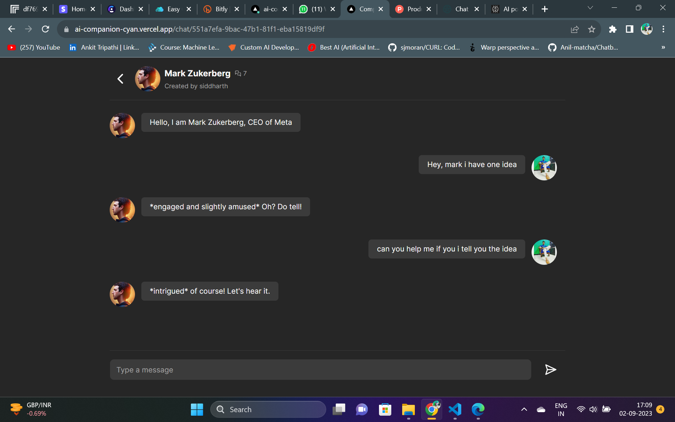Bookmark this tab with star icon
This screenshot has width=675, height=422.
[592, 29]
